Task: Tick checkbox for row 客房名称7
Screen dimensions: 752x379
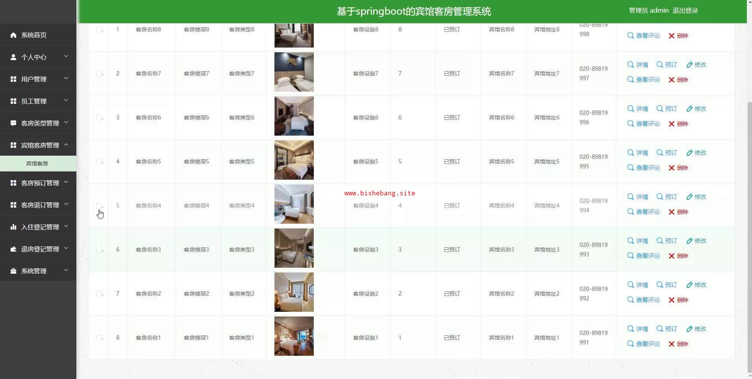Action: tap(99, 74)
